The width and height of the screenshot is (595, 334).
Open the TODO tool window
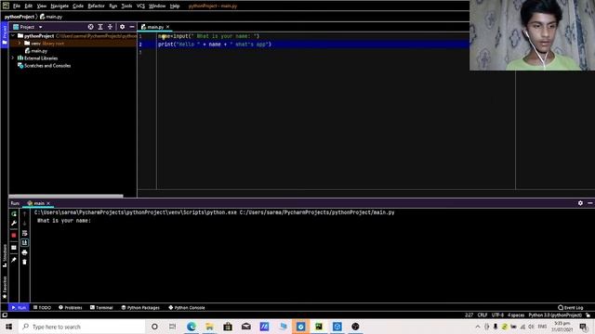pos(42,307)
